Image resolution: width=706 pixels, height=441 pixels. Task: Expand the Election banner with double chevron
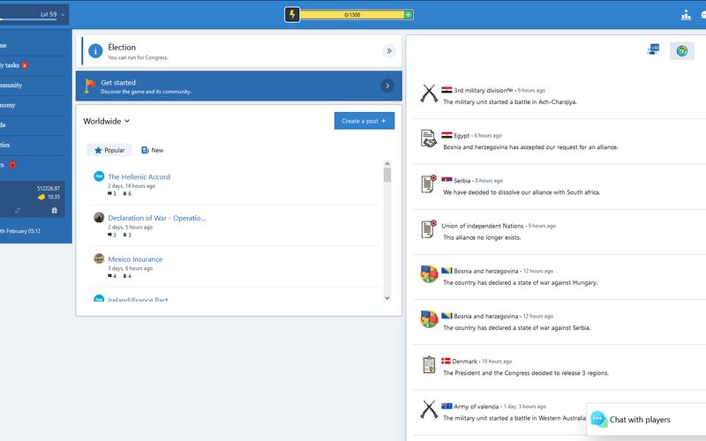click(388, 51)
